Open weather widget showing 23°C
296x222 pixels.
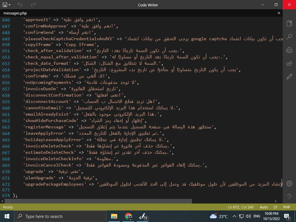219,216
